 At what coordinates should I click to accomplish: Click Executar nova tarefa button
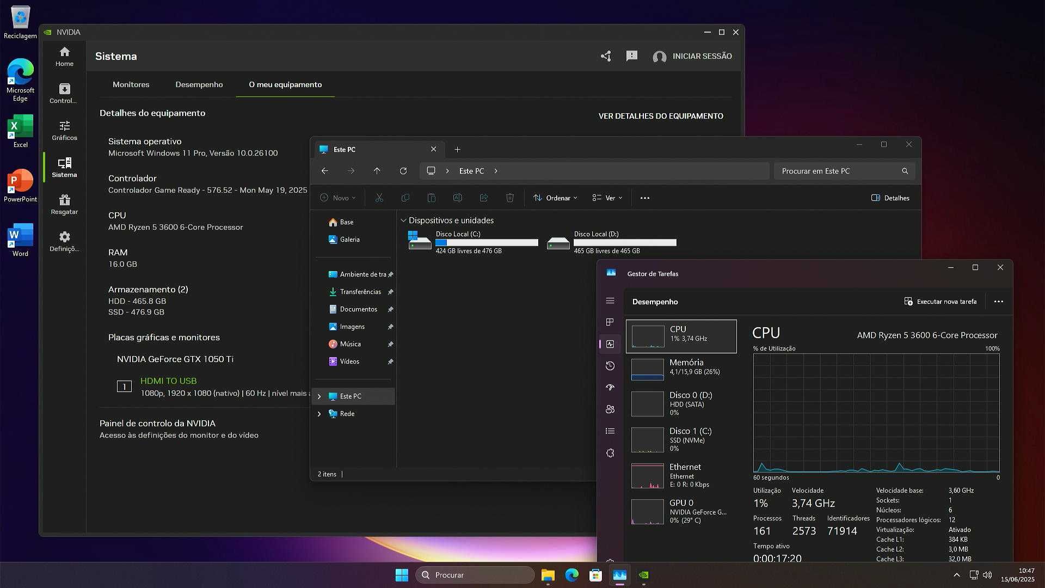point(941,302)
